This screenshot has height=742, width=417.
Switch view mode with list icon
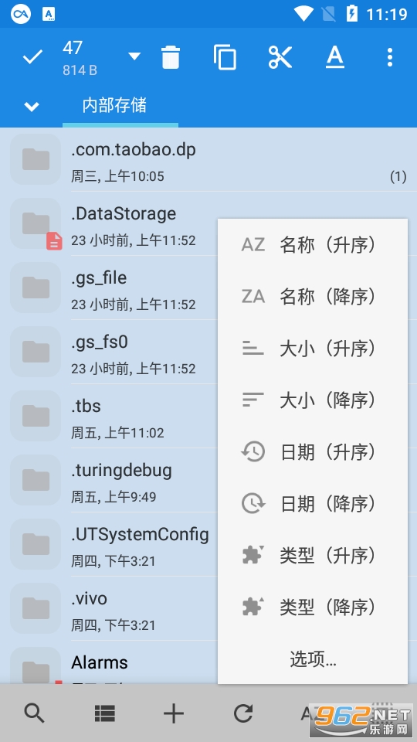pos(104,713)
